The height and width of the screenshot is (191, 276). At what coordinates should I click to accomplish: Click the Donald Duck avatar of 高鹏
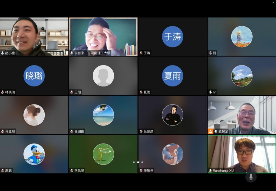34,154
